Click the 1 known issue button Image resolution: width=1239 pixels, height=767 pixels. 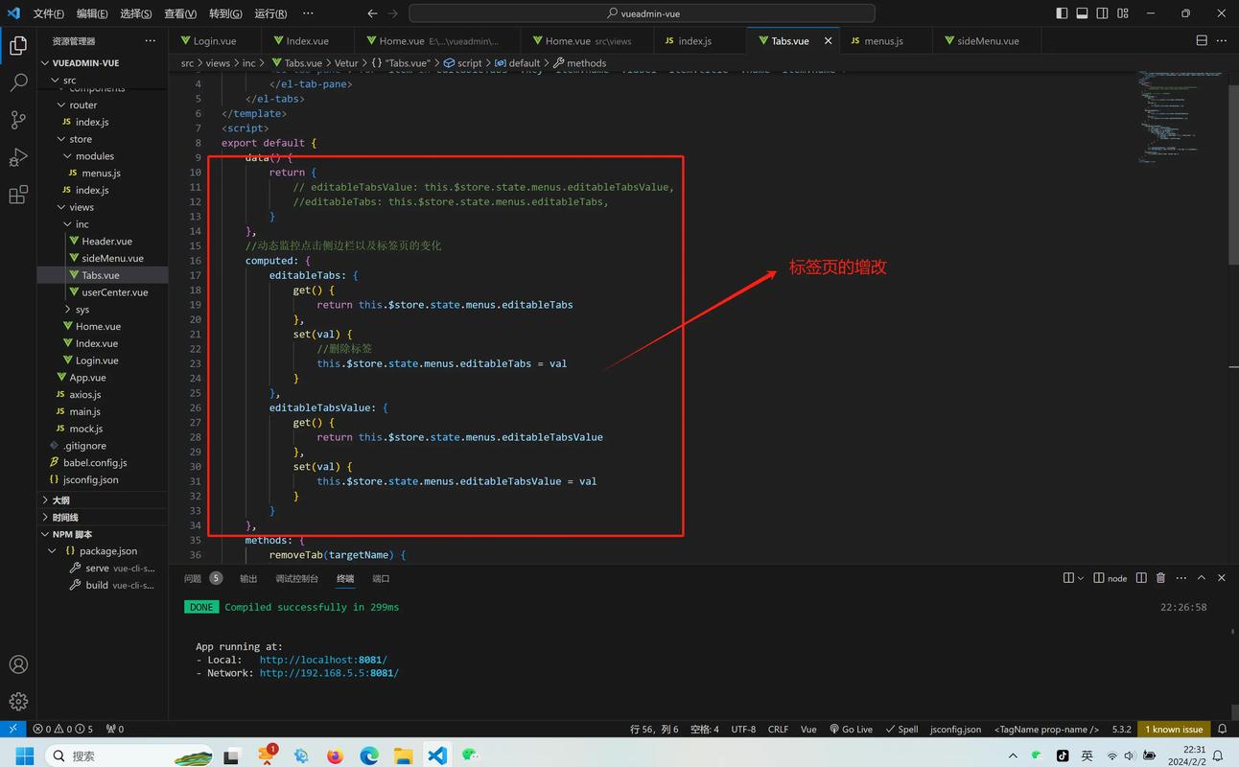point(1174,729)
